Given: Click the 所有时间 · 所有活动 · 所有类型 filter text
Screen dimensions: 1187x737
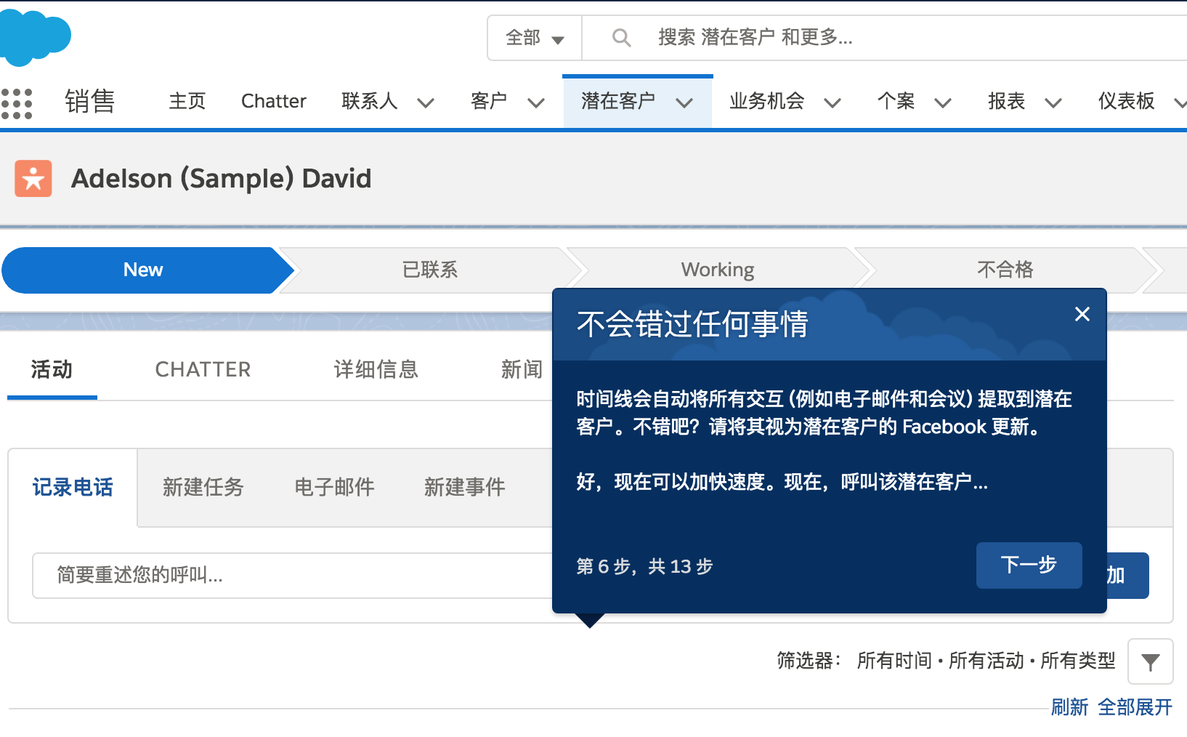Looking at the screenshot, I should [986, 661].
